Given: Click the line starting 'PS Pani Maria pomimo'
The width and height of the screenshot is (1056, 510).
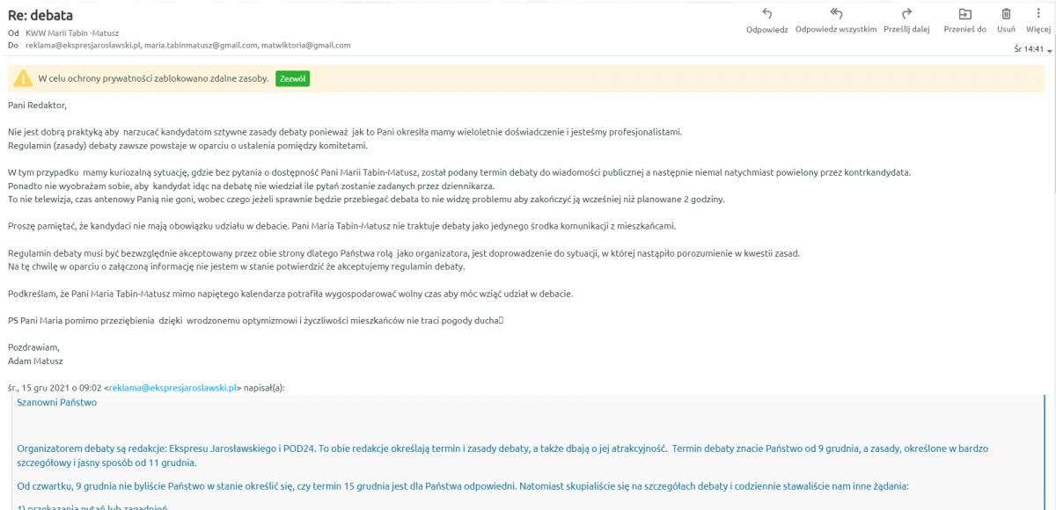Looking at the screenshot, I should tap(255, 320).
